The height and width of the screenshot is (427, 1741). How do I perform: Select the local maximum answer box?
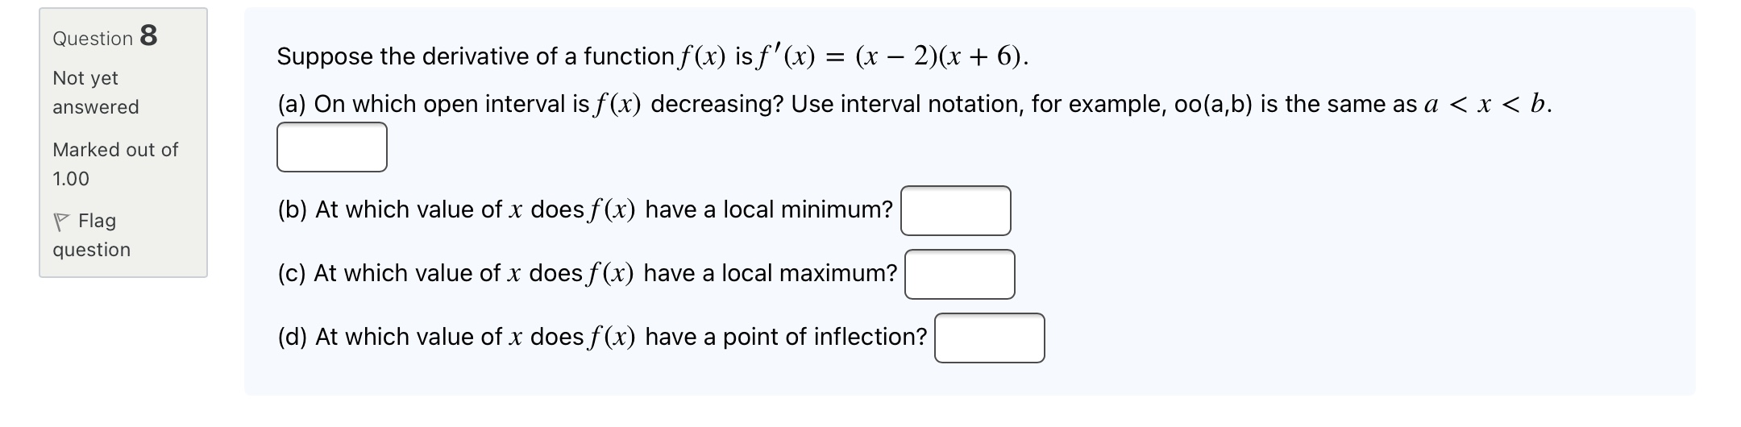coord(959,275)
